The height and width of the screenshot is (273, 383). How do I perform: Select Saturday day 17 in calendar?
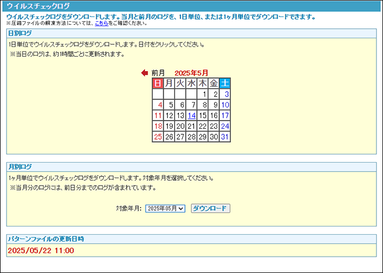(225, 116)
